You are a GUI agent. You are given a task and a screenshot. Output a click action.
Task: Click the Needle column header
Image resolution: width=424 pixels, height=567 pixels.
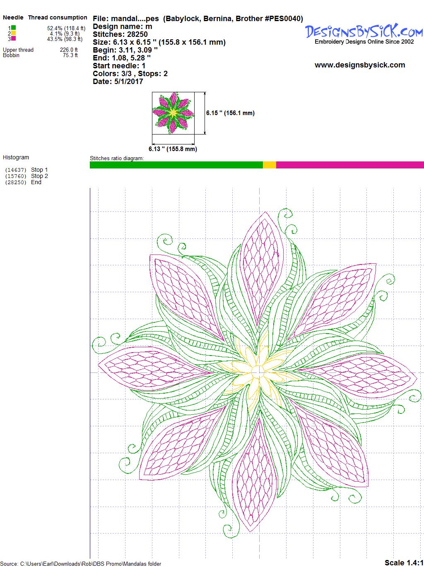(x=13, y=17)
